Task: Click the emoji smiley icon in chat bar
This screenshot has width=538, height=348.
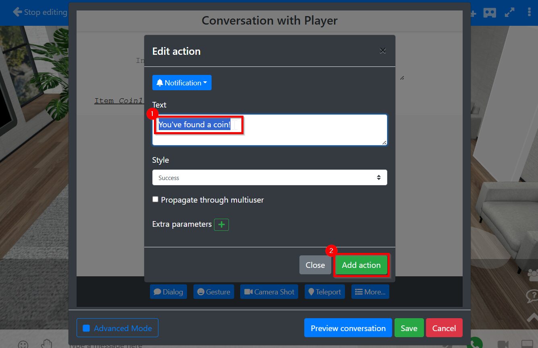Action: point(23,344)
